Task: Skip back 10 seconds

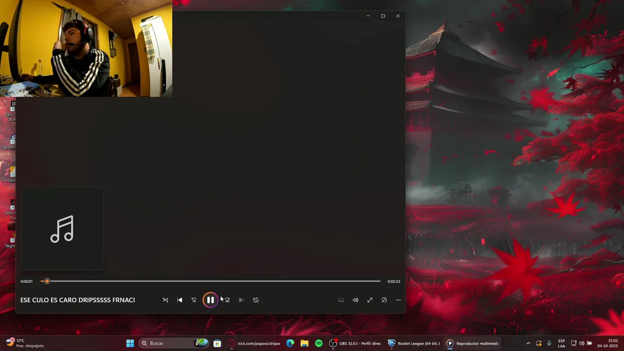Action: point(194,300)
